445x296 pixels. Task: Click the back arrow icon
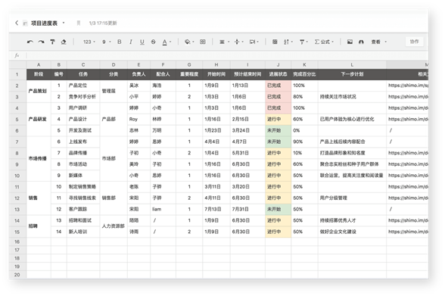17,23
